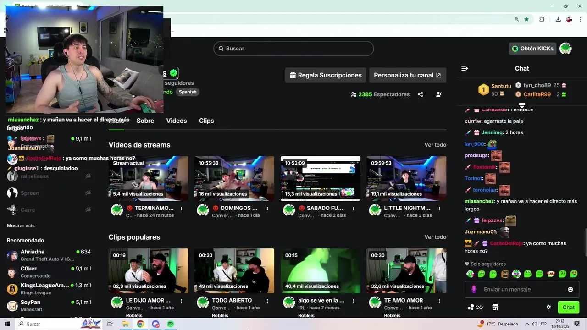Open taskbar notifications icon
The height and width of the screenshot is (330, 587).
(577, 324)
